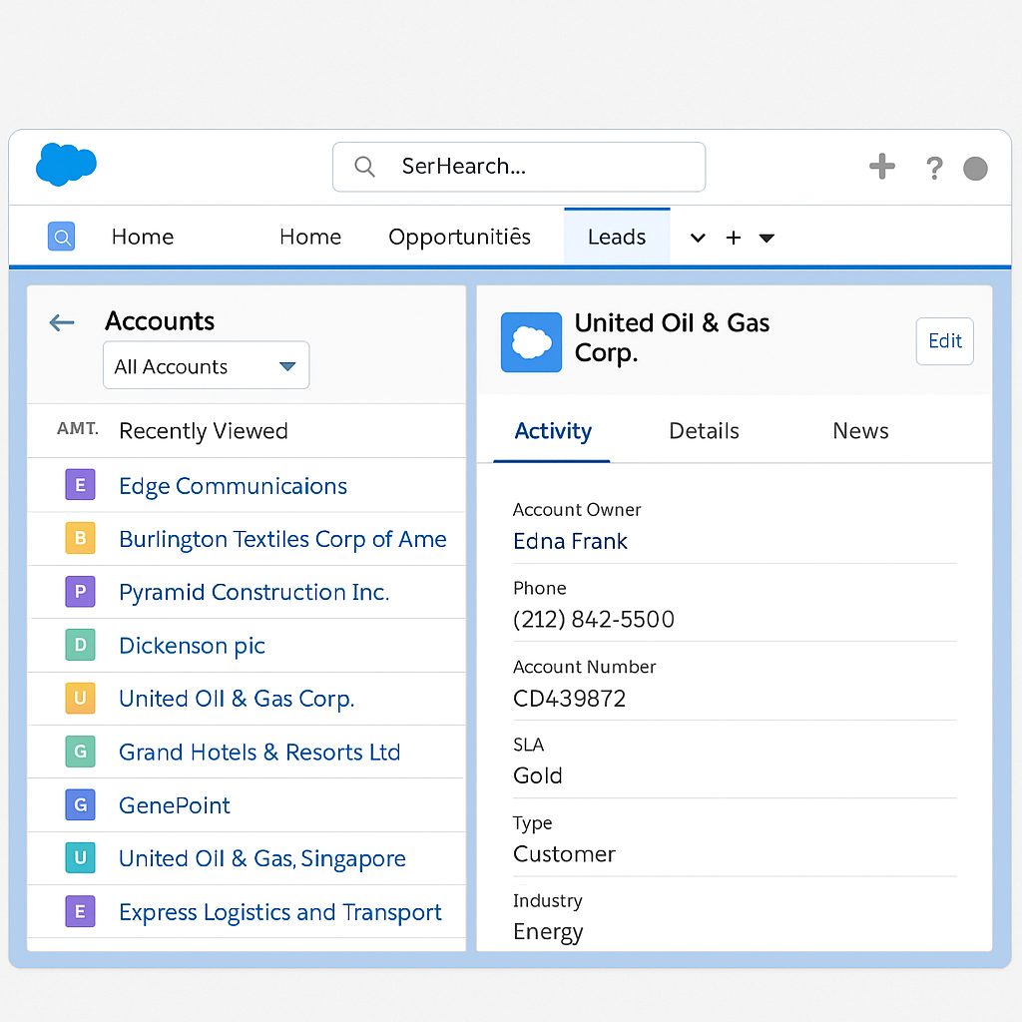This screenshot has width=1022, height=1022.
Task: Click the magnifier icon inside the search box
Action: 364,167
